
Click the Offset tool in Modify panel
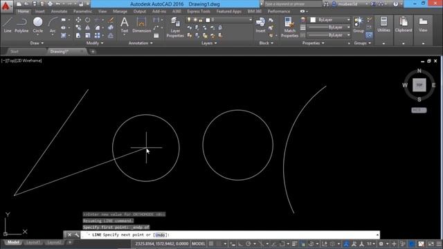pos(111,35)
